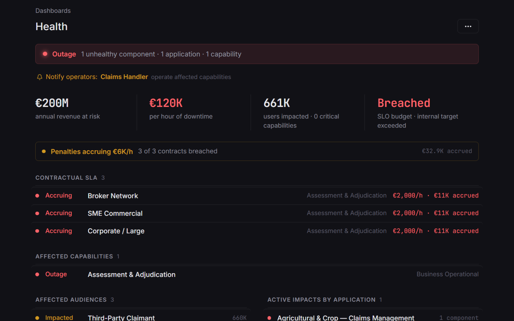514x321 pixels.
Task: Select the Broker Network contract row
Action: [257, 196]
